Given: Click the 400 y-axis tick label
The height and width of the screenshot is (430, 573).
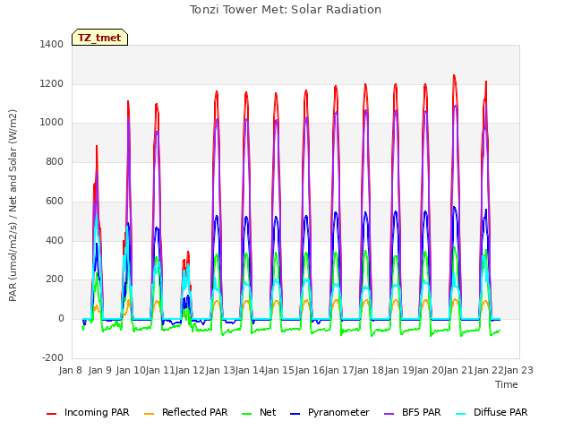Looking at the screenshot, I should click(x=55, y=240).
